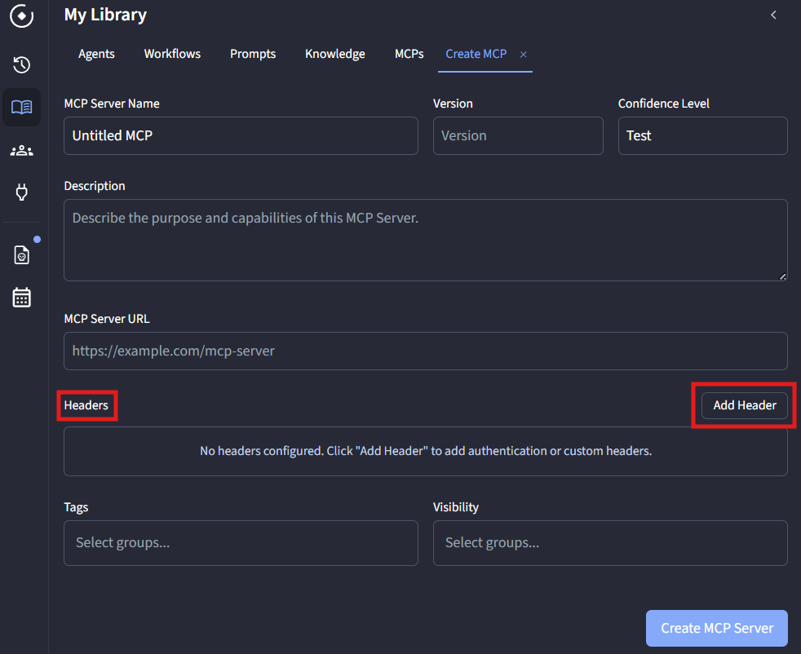Collapse the My Library panel with chevron
This screenshot has height=654, width=801.
pos(773,15)
